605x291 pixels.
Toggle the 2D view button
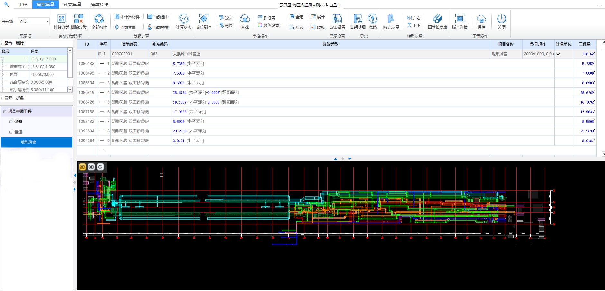pos(82,167)
